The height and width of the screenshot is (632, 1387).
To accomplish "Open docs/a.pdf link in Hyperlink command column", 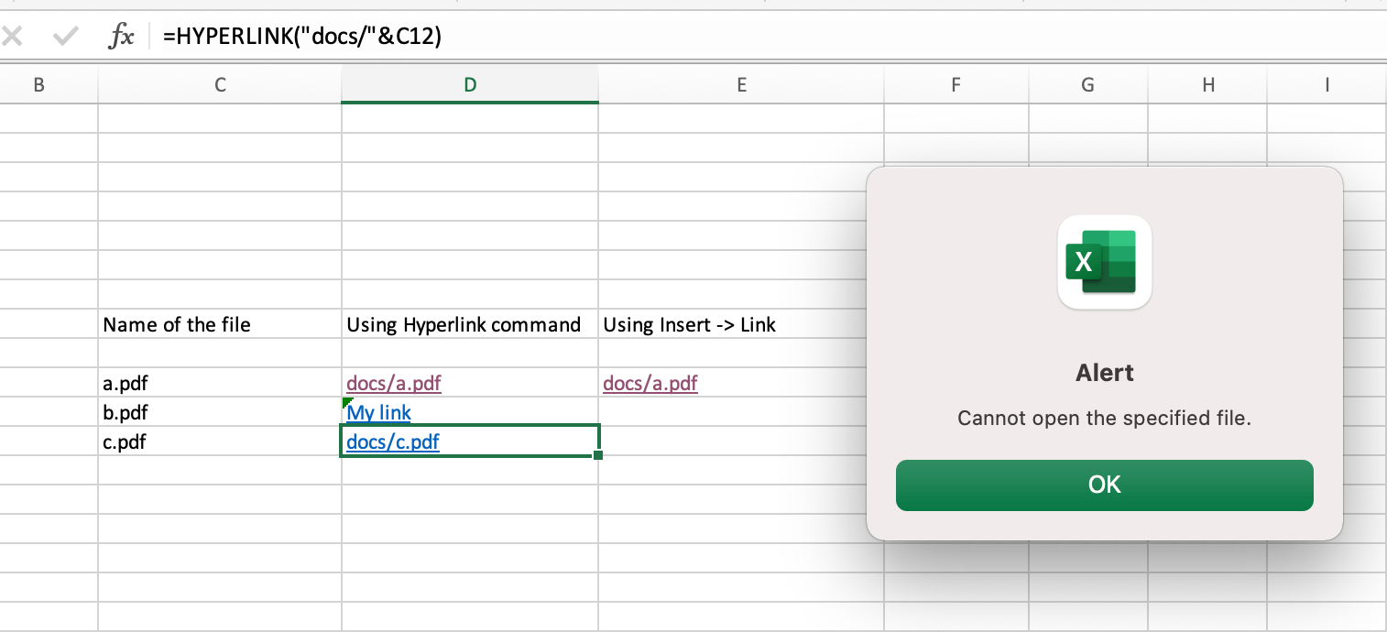I will [394, 384].
